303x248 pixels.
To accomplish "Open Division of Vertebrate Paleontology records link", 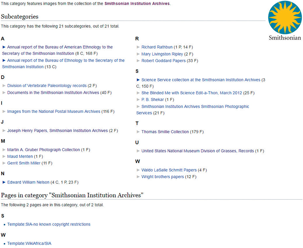I will pos(47,85).
